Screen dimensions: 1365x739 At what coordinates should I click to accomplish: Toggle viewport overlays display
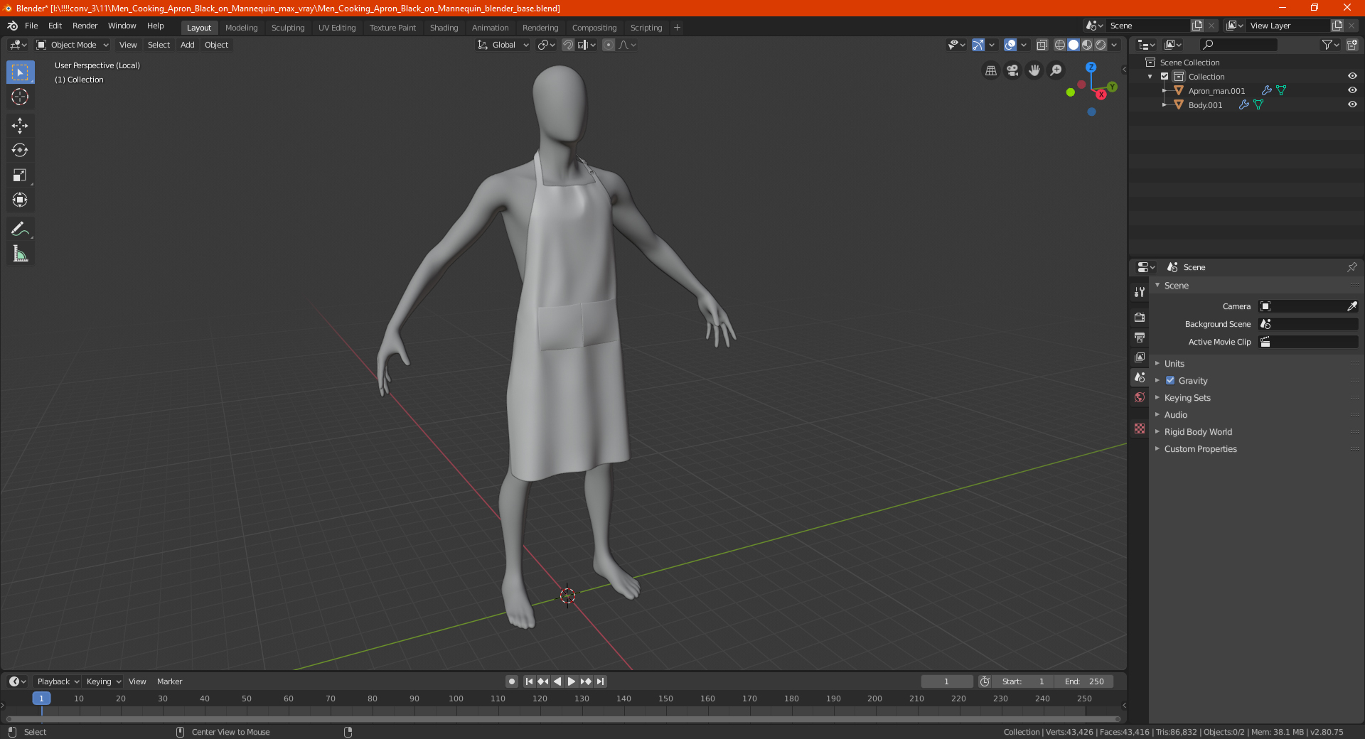pyautogui.click(x=1010, y=45)
